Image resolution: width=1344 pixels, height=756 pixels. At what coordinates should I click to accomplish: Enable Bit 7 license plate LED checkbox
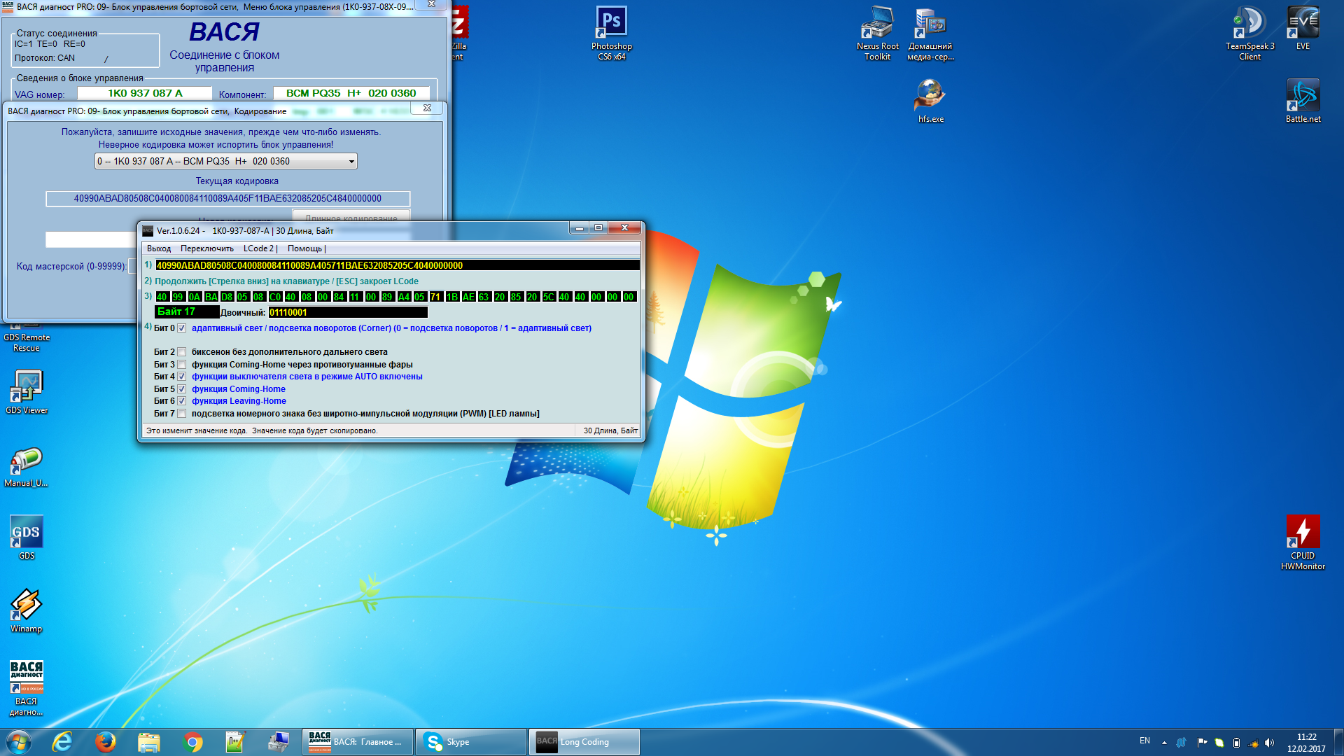click(182, 414)
